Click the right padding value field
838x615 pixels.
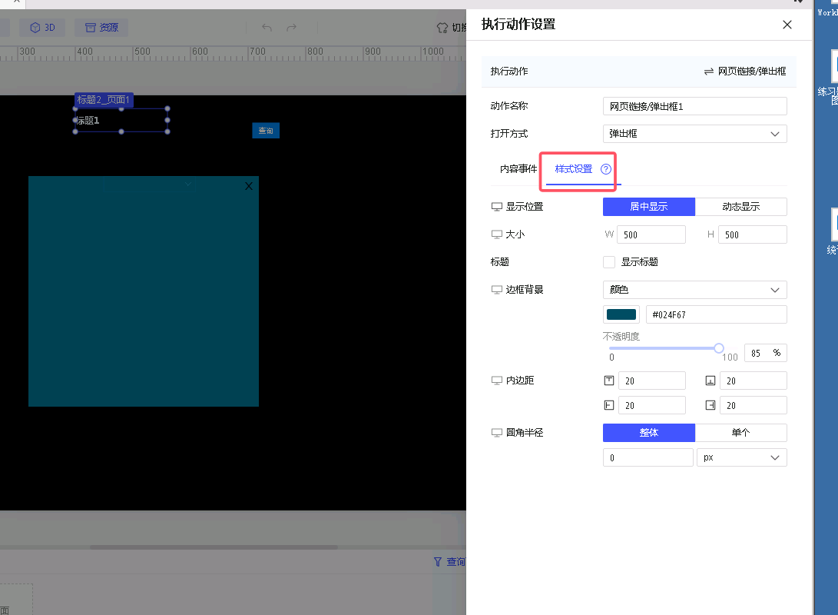click(x=753, y=405)
